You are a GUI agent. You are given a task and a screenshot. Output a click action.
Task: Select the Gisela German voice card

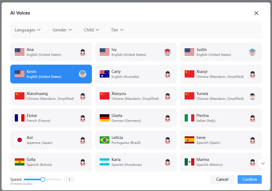[136, 118]
